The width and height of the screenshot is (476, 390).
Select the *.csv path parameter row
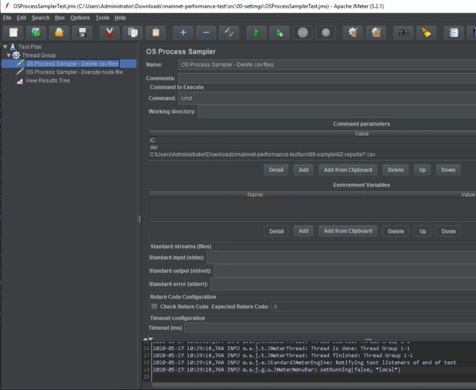tap(312, 155)
